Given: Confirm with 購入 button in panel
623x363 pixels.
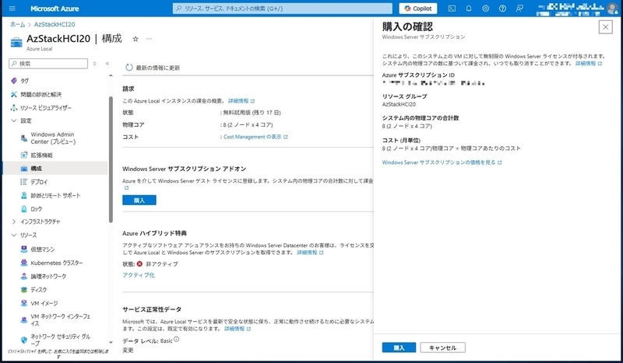Looking at the screenshot, I should tap(399, 347).
